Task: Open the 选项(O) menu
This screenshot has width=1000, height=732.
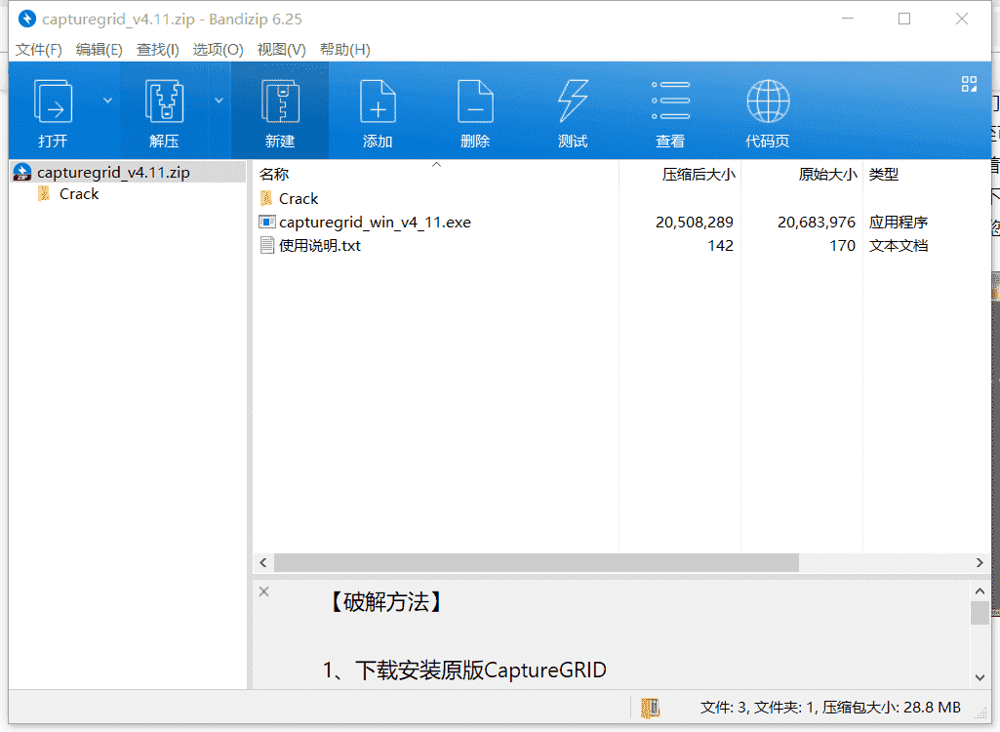Action: pyautogui.click(x=219, y=50)
